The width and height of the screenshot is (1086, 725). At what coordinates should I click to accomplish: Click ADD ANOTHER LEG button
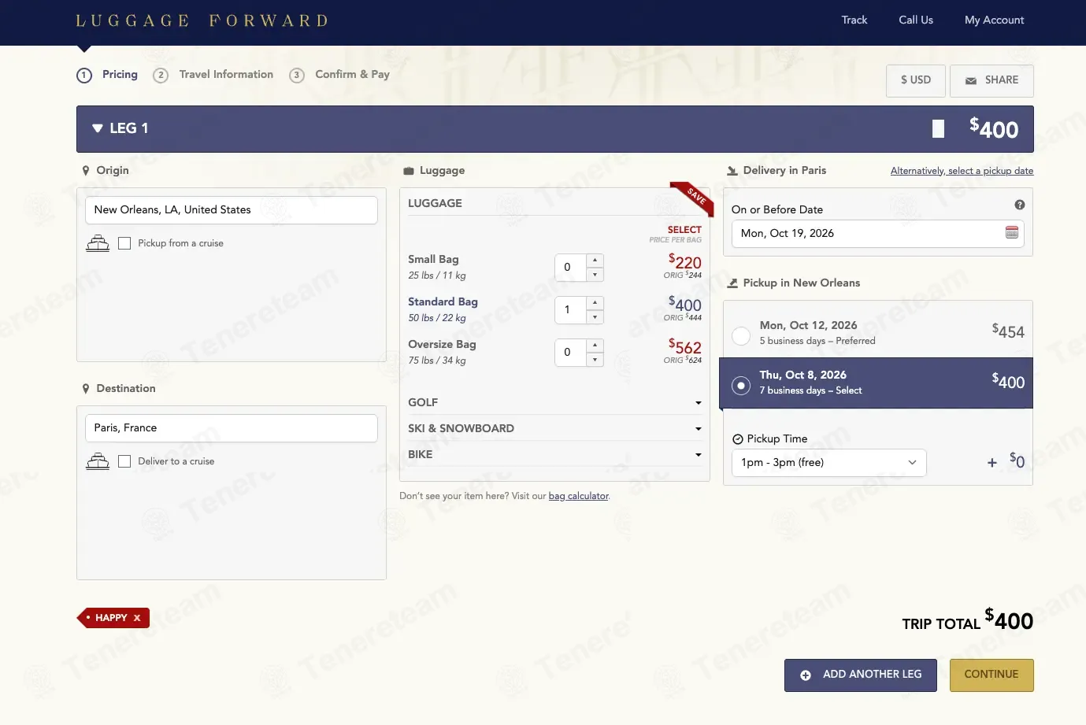861,675
